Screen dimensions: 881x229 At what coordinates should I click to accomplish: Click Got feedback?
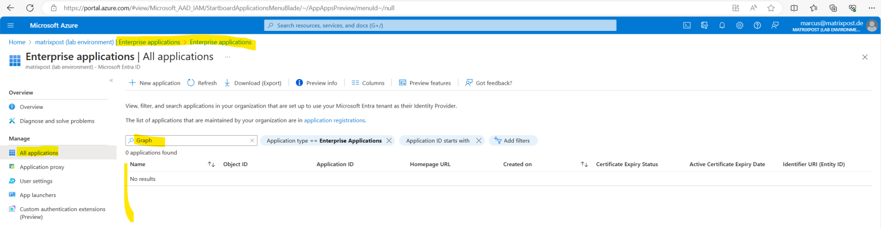point(489,83)
